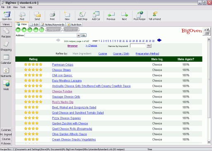Open Rosi's Nacho Dip recipe
The width and height of the screenshot is (212, 151).
tap(63, 102)
